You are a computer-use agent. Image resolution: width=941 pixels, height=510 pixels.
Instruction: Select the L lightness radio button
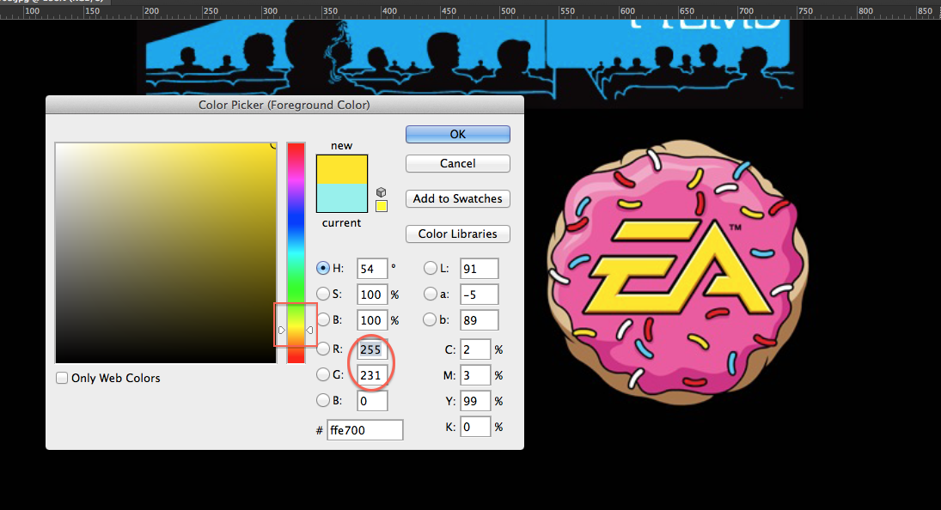pos(430,268)
